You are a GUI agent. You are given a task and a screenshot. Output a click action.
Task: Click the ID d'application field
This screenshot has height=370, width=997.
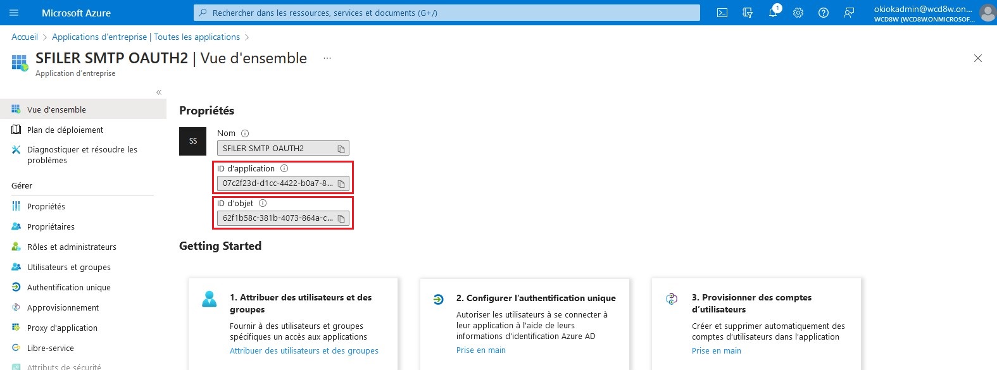pyautogui.click(x=283, y=183)
